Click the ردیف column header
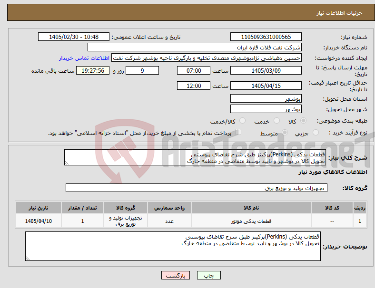 pyautogui.click(x=360, y=208)
